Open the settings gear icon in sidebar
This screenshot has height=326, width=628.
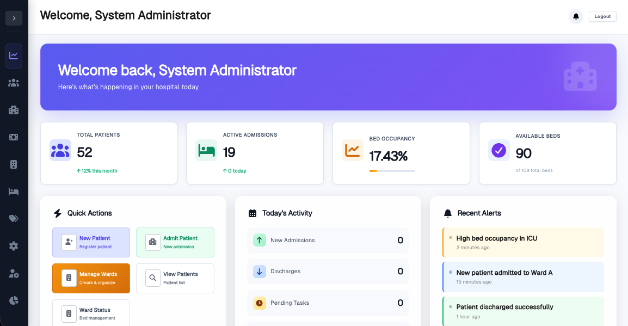[14, 246]
